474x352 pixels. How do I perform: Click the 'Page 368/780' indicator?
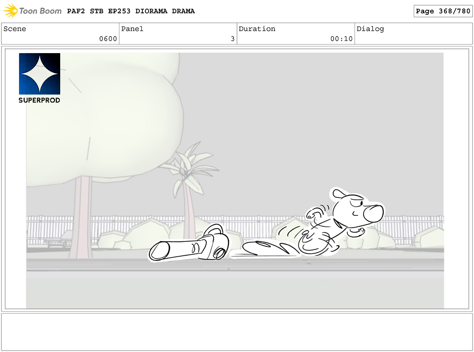(443, 11)
